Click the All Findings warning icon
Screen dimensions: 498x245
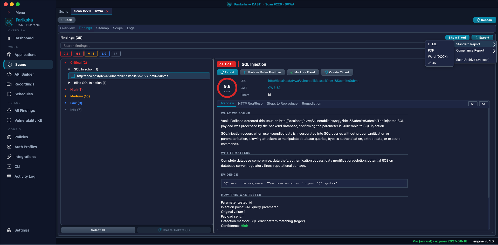tap(9, 111)
